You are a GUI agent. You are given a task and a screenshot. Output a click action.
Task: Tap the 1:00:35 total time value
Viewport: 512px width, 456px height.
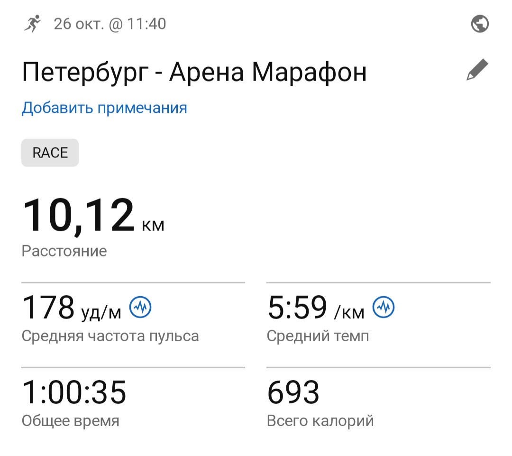74,392
